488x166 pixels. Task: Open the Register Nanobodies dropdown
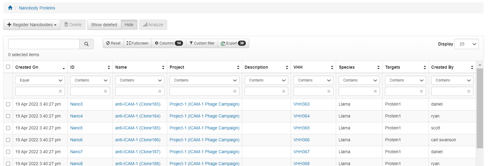[x=32, y=25]
